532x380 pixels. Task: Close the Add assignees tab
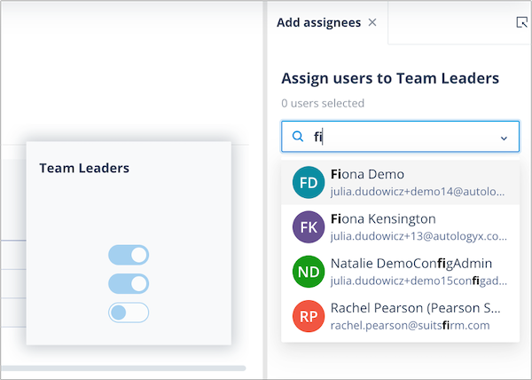point(372,22)
